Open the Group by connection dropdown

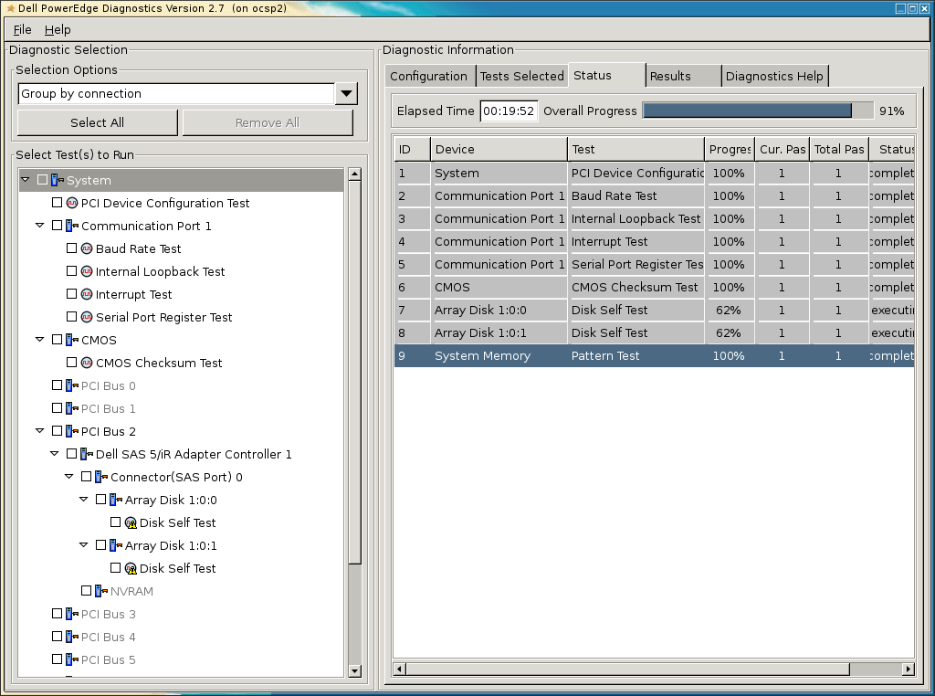pos(346,94)
